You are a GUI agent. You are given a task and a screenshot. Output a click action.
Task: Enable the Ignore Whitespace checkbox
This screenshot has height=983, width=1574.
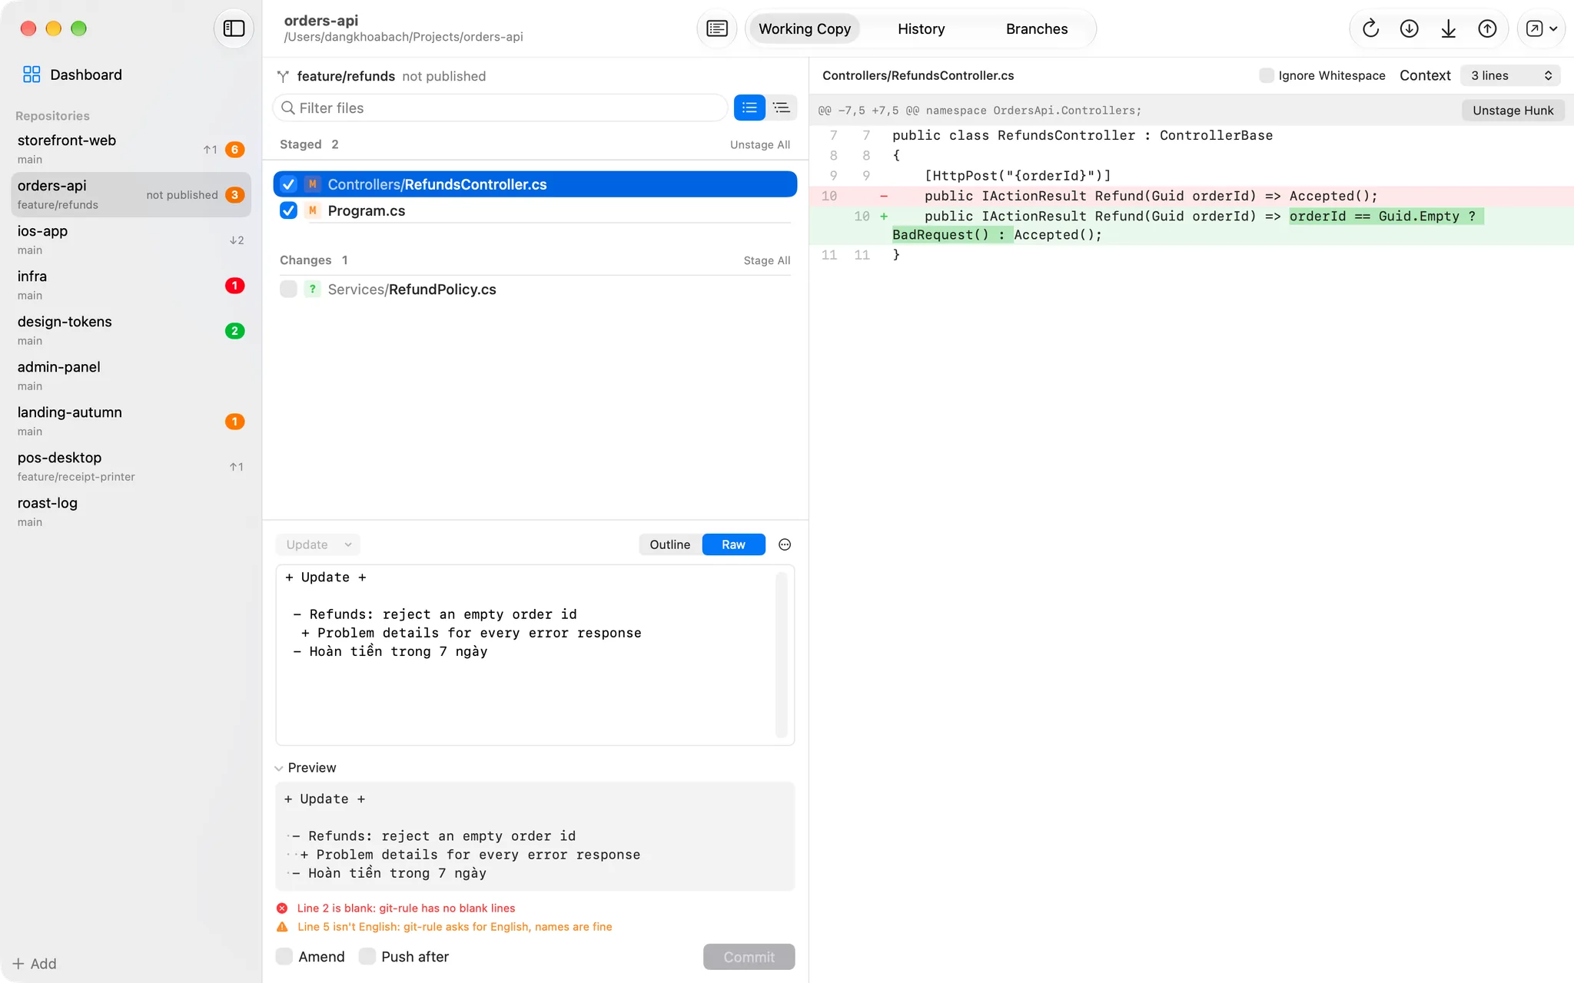[1266, 75]
